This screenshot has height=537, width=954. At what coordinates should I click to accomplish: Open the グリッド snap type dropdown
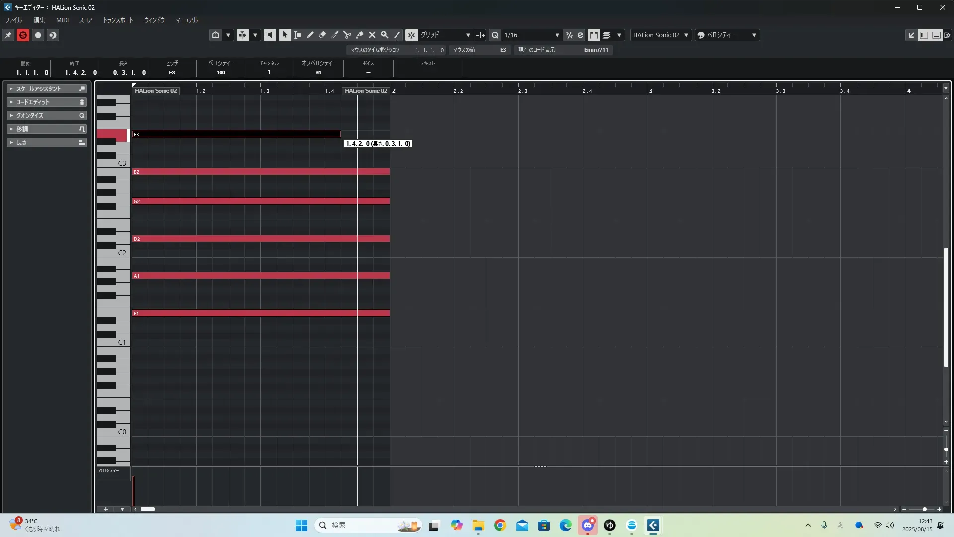(468, 35)
